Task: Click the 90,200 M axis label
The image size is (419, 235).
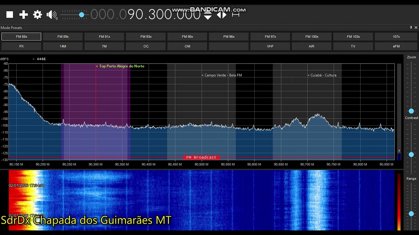Action: [43, 164]
